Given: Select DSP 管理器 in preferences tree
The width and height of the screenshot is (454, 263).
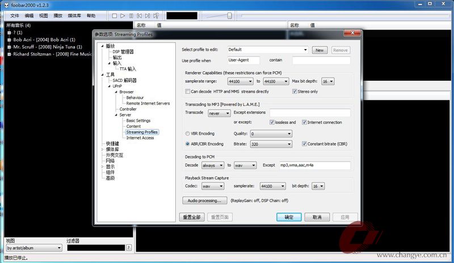Looking at the screenshot, I should (x=123, y=51).
